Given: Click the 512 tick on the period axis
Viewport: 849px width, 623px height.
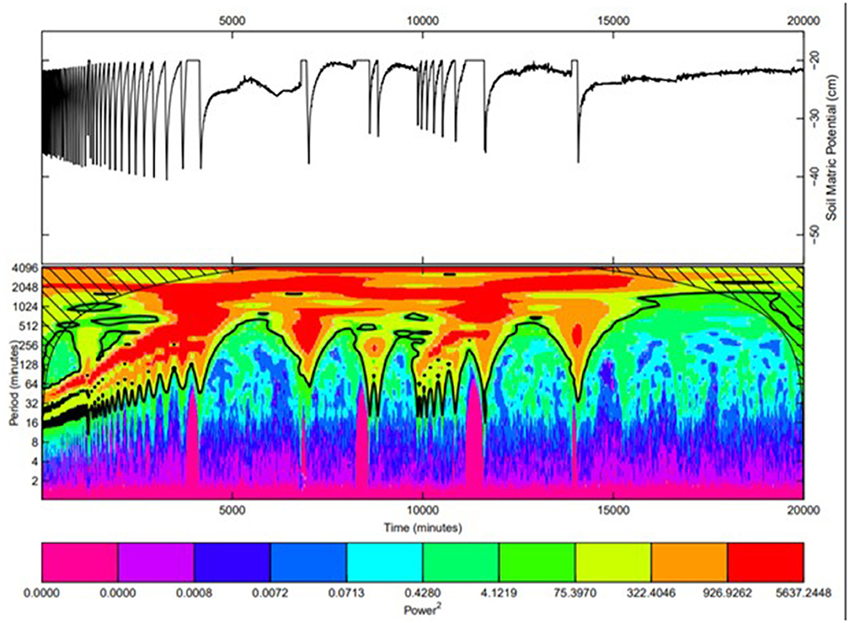Looking at the screenshot, I should 29,326.
